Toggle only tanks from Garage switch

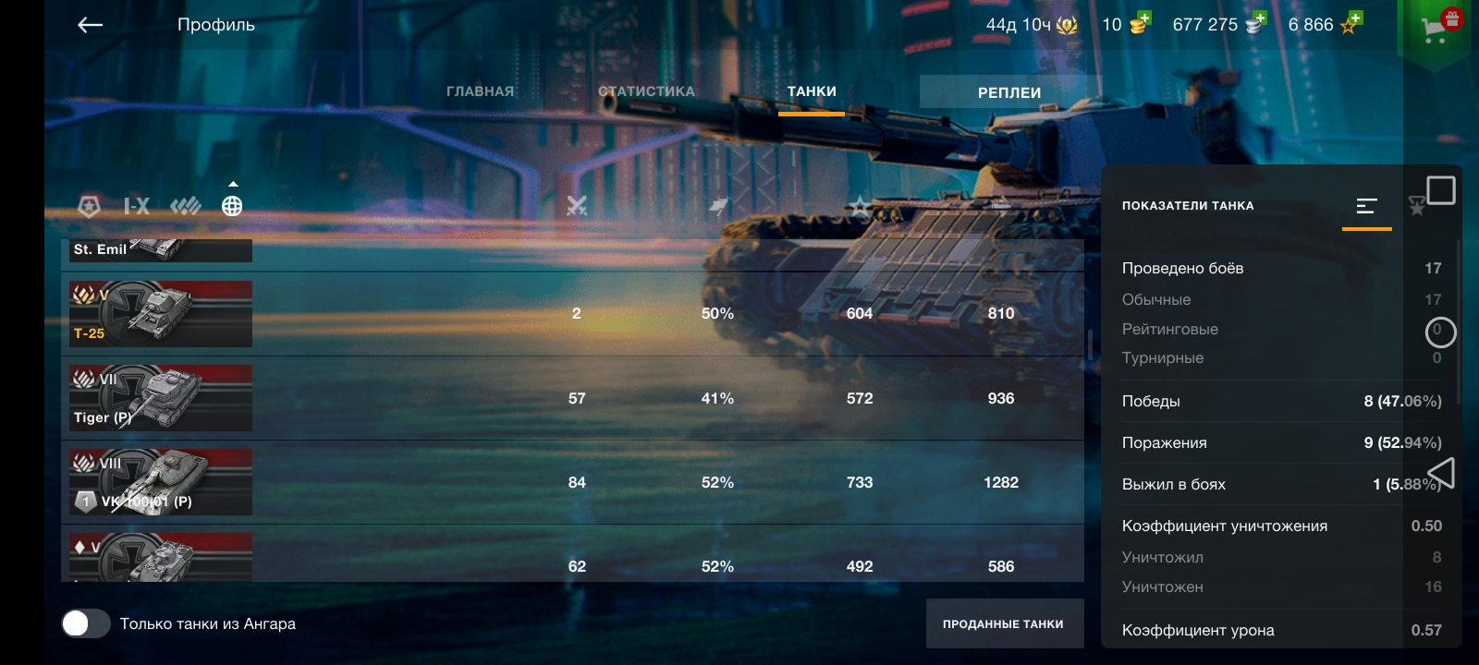86,623
